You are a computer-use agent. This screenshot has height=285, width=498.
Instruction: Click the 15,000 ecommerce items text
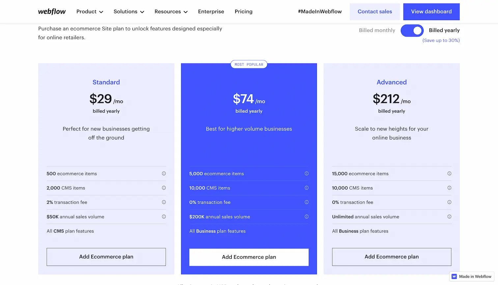(x=360, y=174)
